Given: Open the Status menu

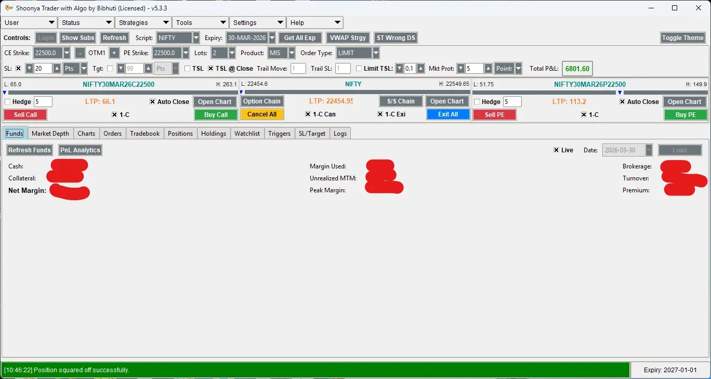Looking at the screenshot, I should 86,23.
